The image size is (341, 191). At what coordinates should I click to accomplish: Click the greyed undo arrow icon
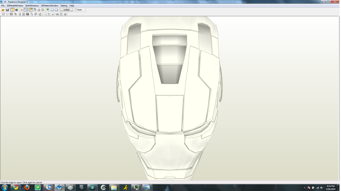(36, 14)
